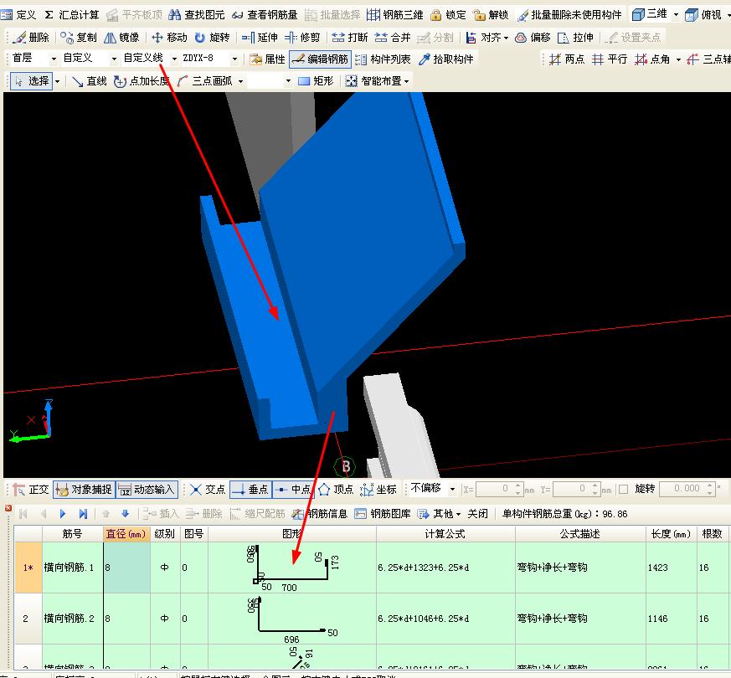Toggle 顶点 vertex snap
Screen dimensions: 731x678
coord(336,490)
